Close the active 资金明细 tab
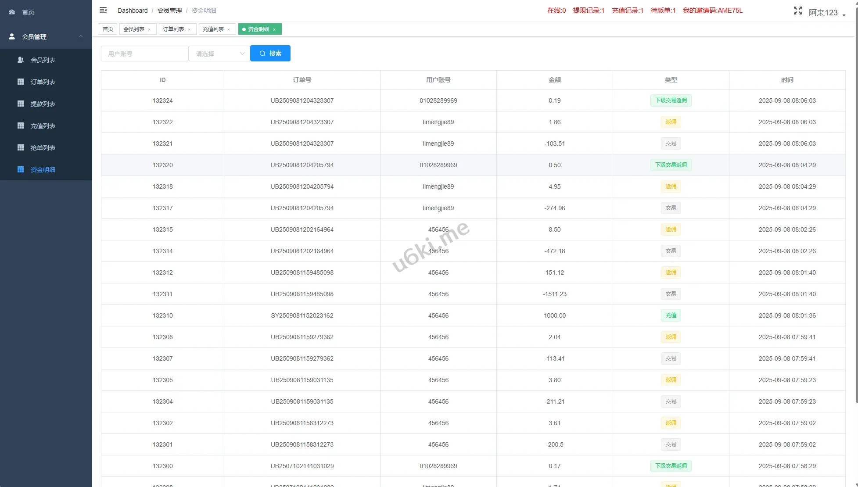The image size is (858, 487). [274, 29]
